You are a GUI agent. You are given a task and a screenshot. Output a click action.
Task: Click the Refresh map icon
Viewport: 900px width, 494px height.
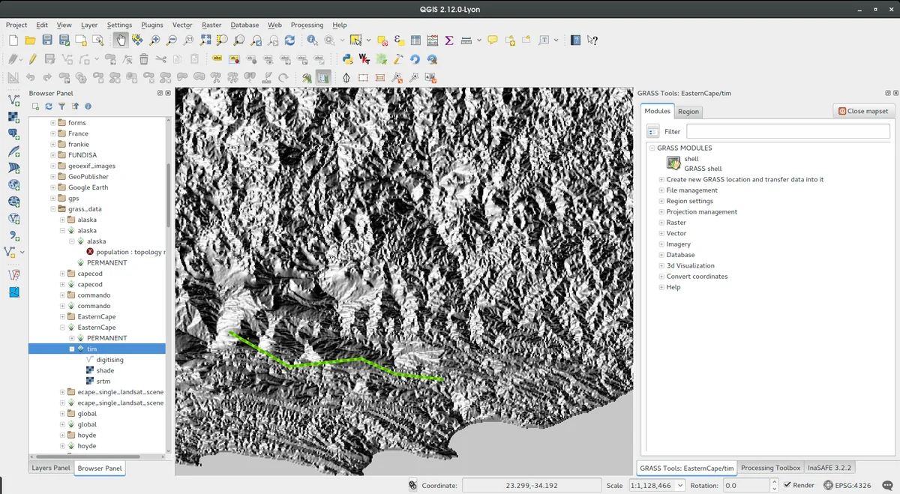tap(289, 40)
